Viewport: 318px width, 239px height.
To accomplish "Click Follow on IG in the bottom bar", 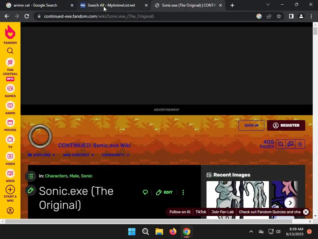I will click(180, 212).
